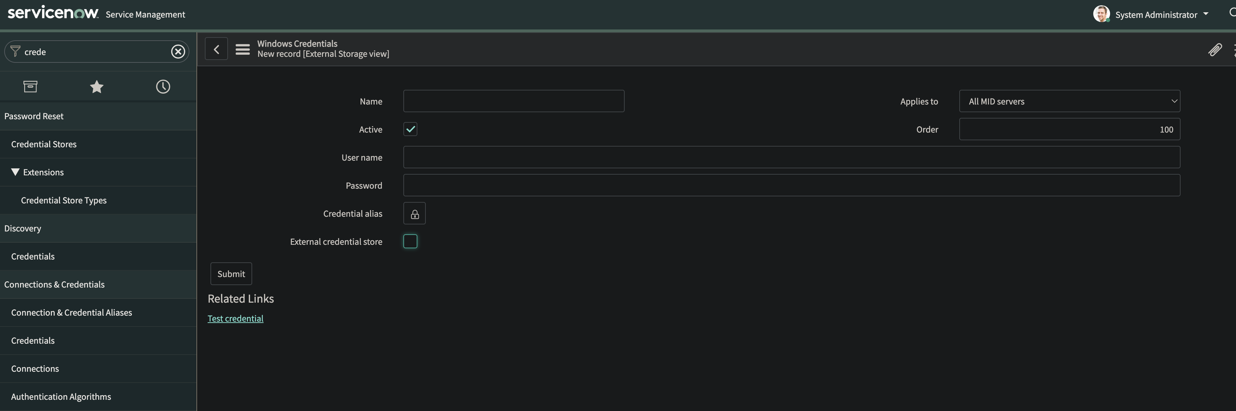
Task: Open the Applies to dropdown
Action: pyautogui.click(x=1069, y=101)
